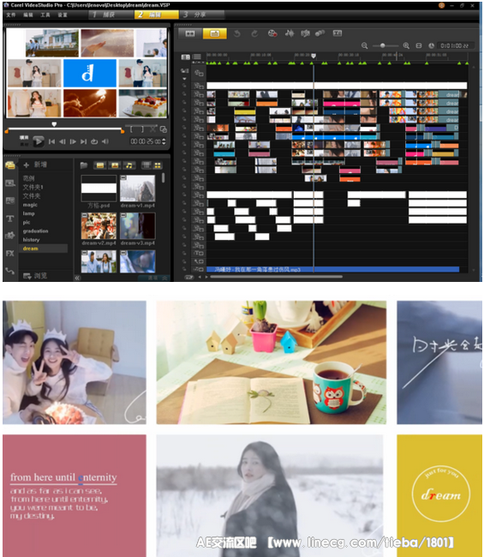Open the Media library icon in sidebar
This screenshot has width=484, height=557.
[x=10, y=165]
